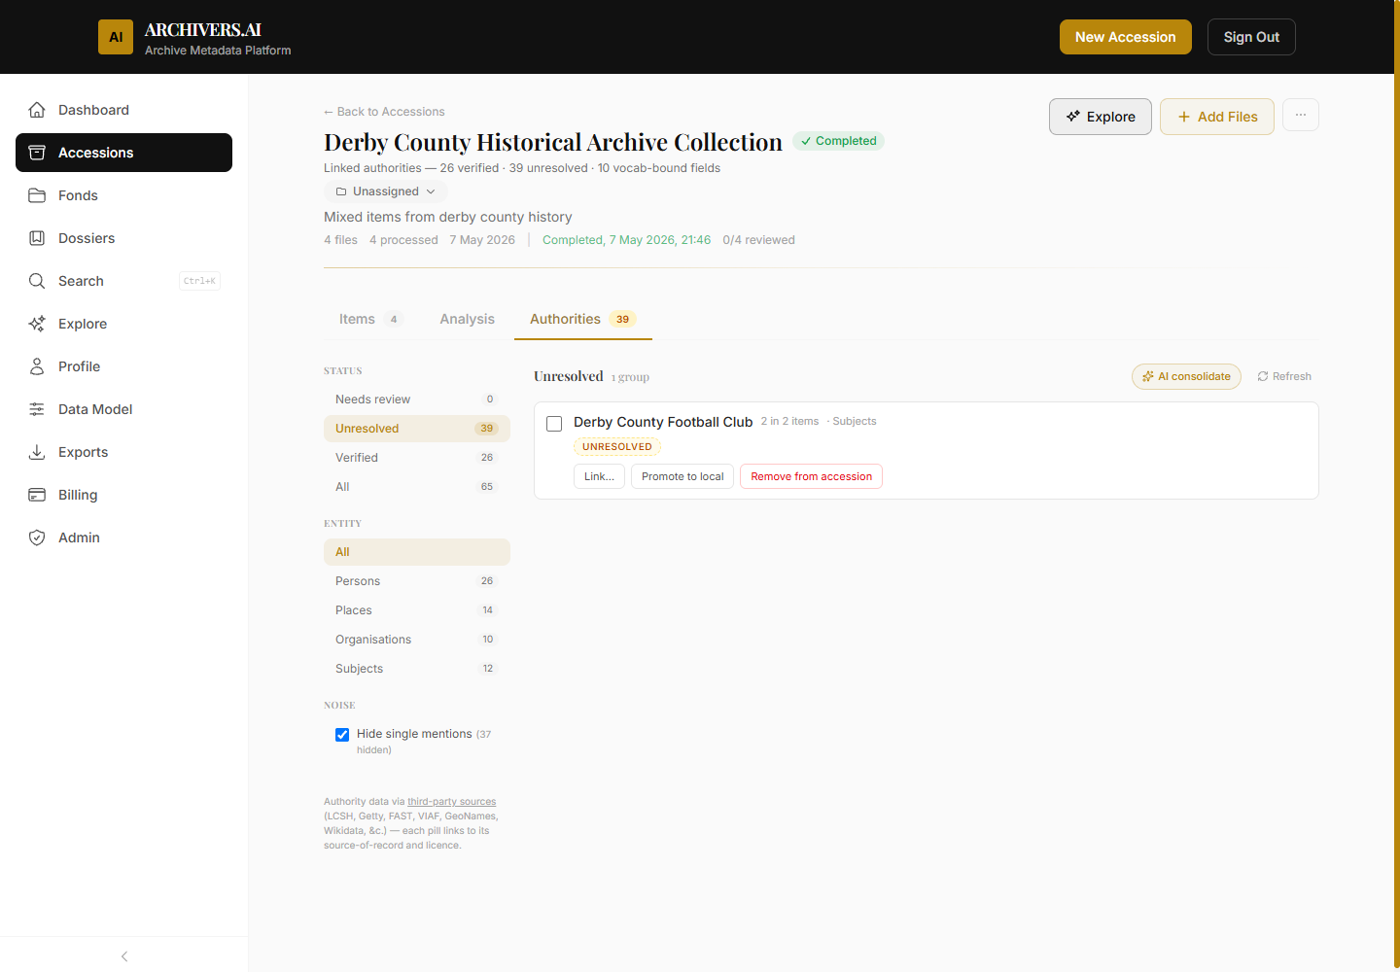Viewport: 1400px width, 972px height.
Task: Select the Authorities tab
Action: [582, 319]
